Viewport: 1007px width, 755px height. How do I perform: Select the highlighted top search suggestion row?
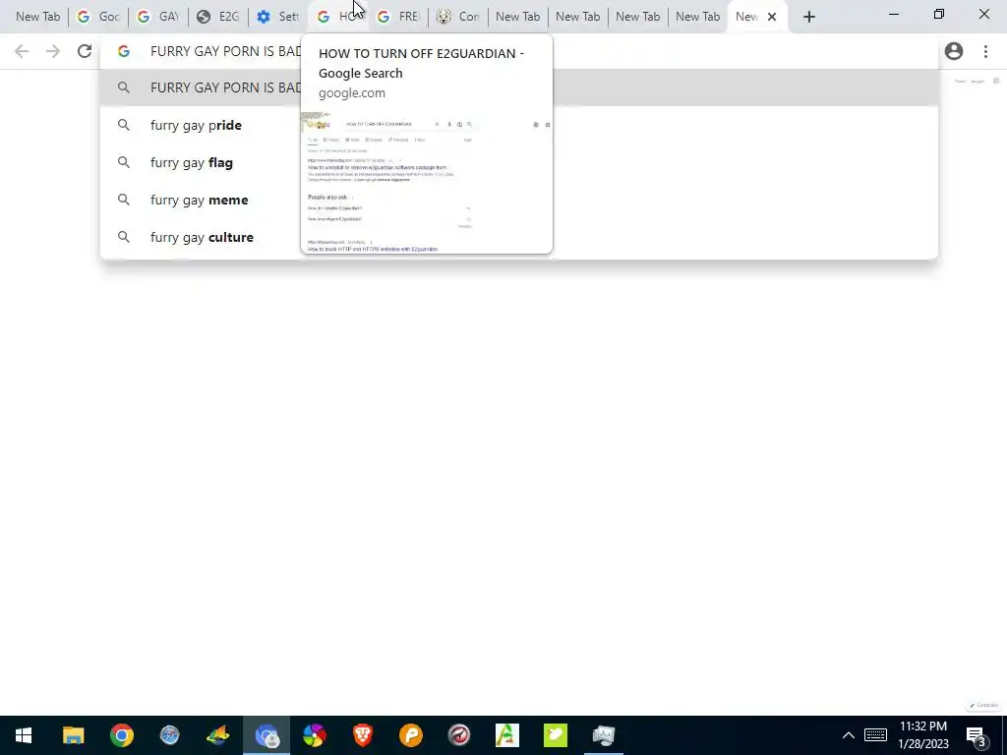click(519, 87)
